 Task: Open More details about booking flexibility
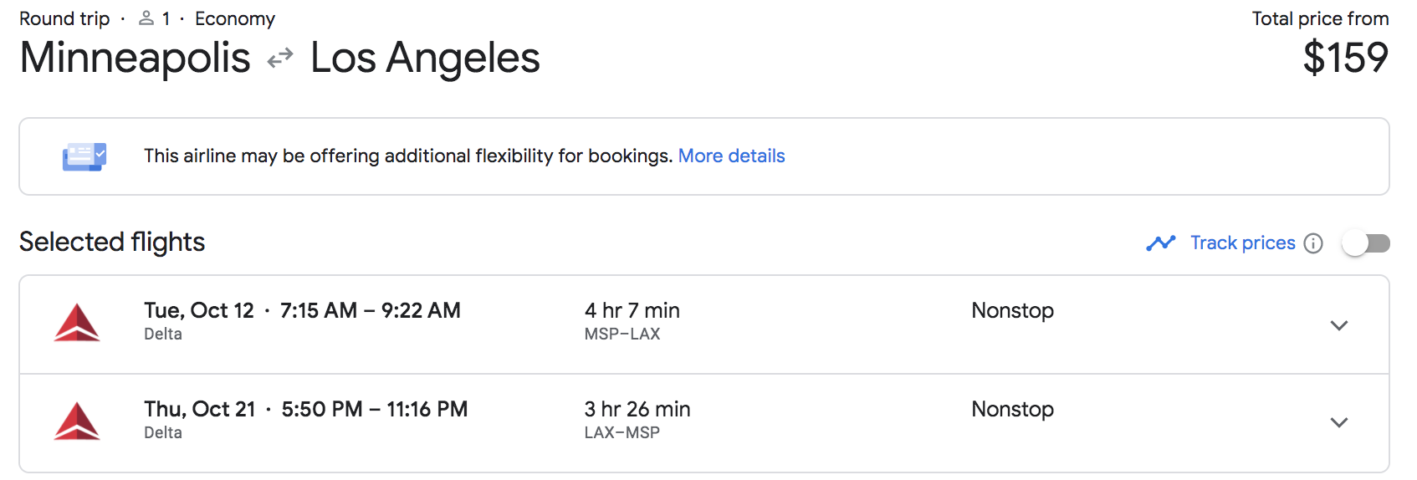tap(731, 156)
